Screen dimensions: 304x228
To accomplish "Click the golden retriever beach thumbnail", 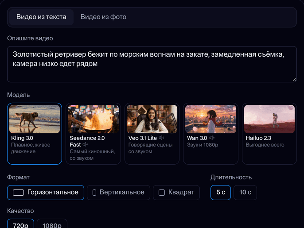I will point(35,119).
